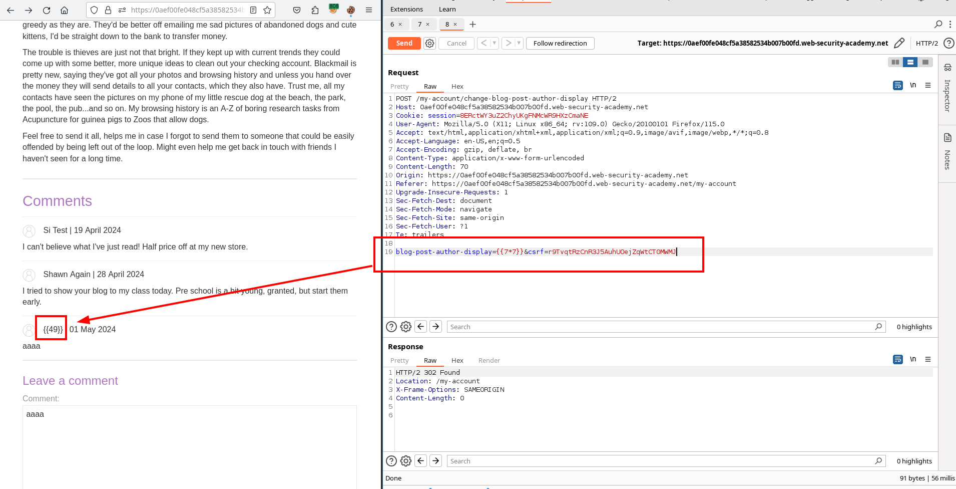Edit the target with the pencil icon

pyautogui.click(x=899, y=43)
